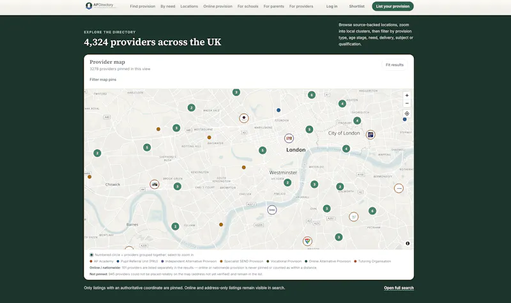Click the Fit results button
Image resolution: width=511 pixels, height=303 pixels.
coord(394,65)
